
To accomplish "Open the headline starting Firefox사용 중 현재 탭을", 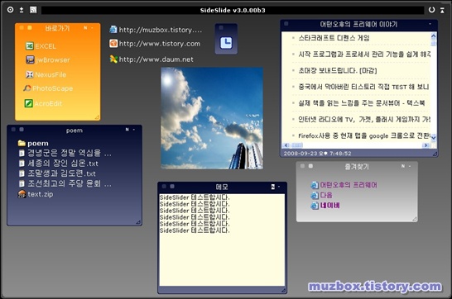I will [364, 135].
